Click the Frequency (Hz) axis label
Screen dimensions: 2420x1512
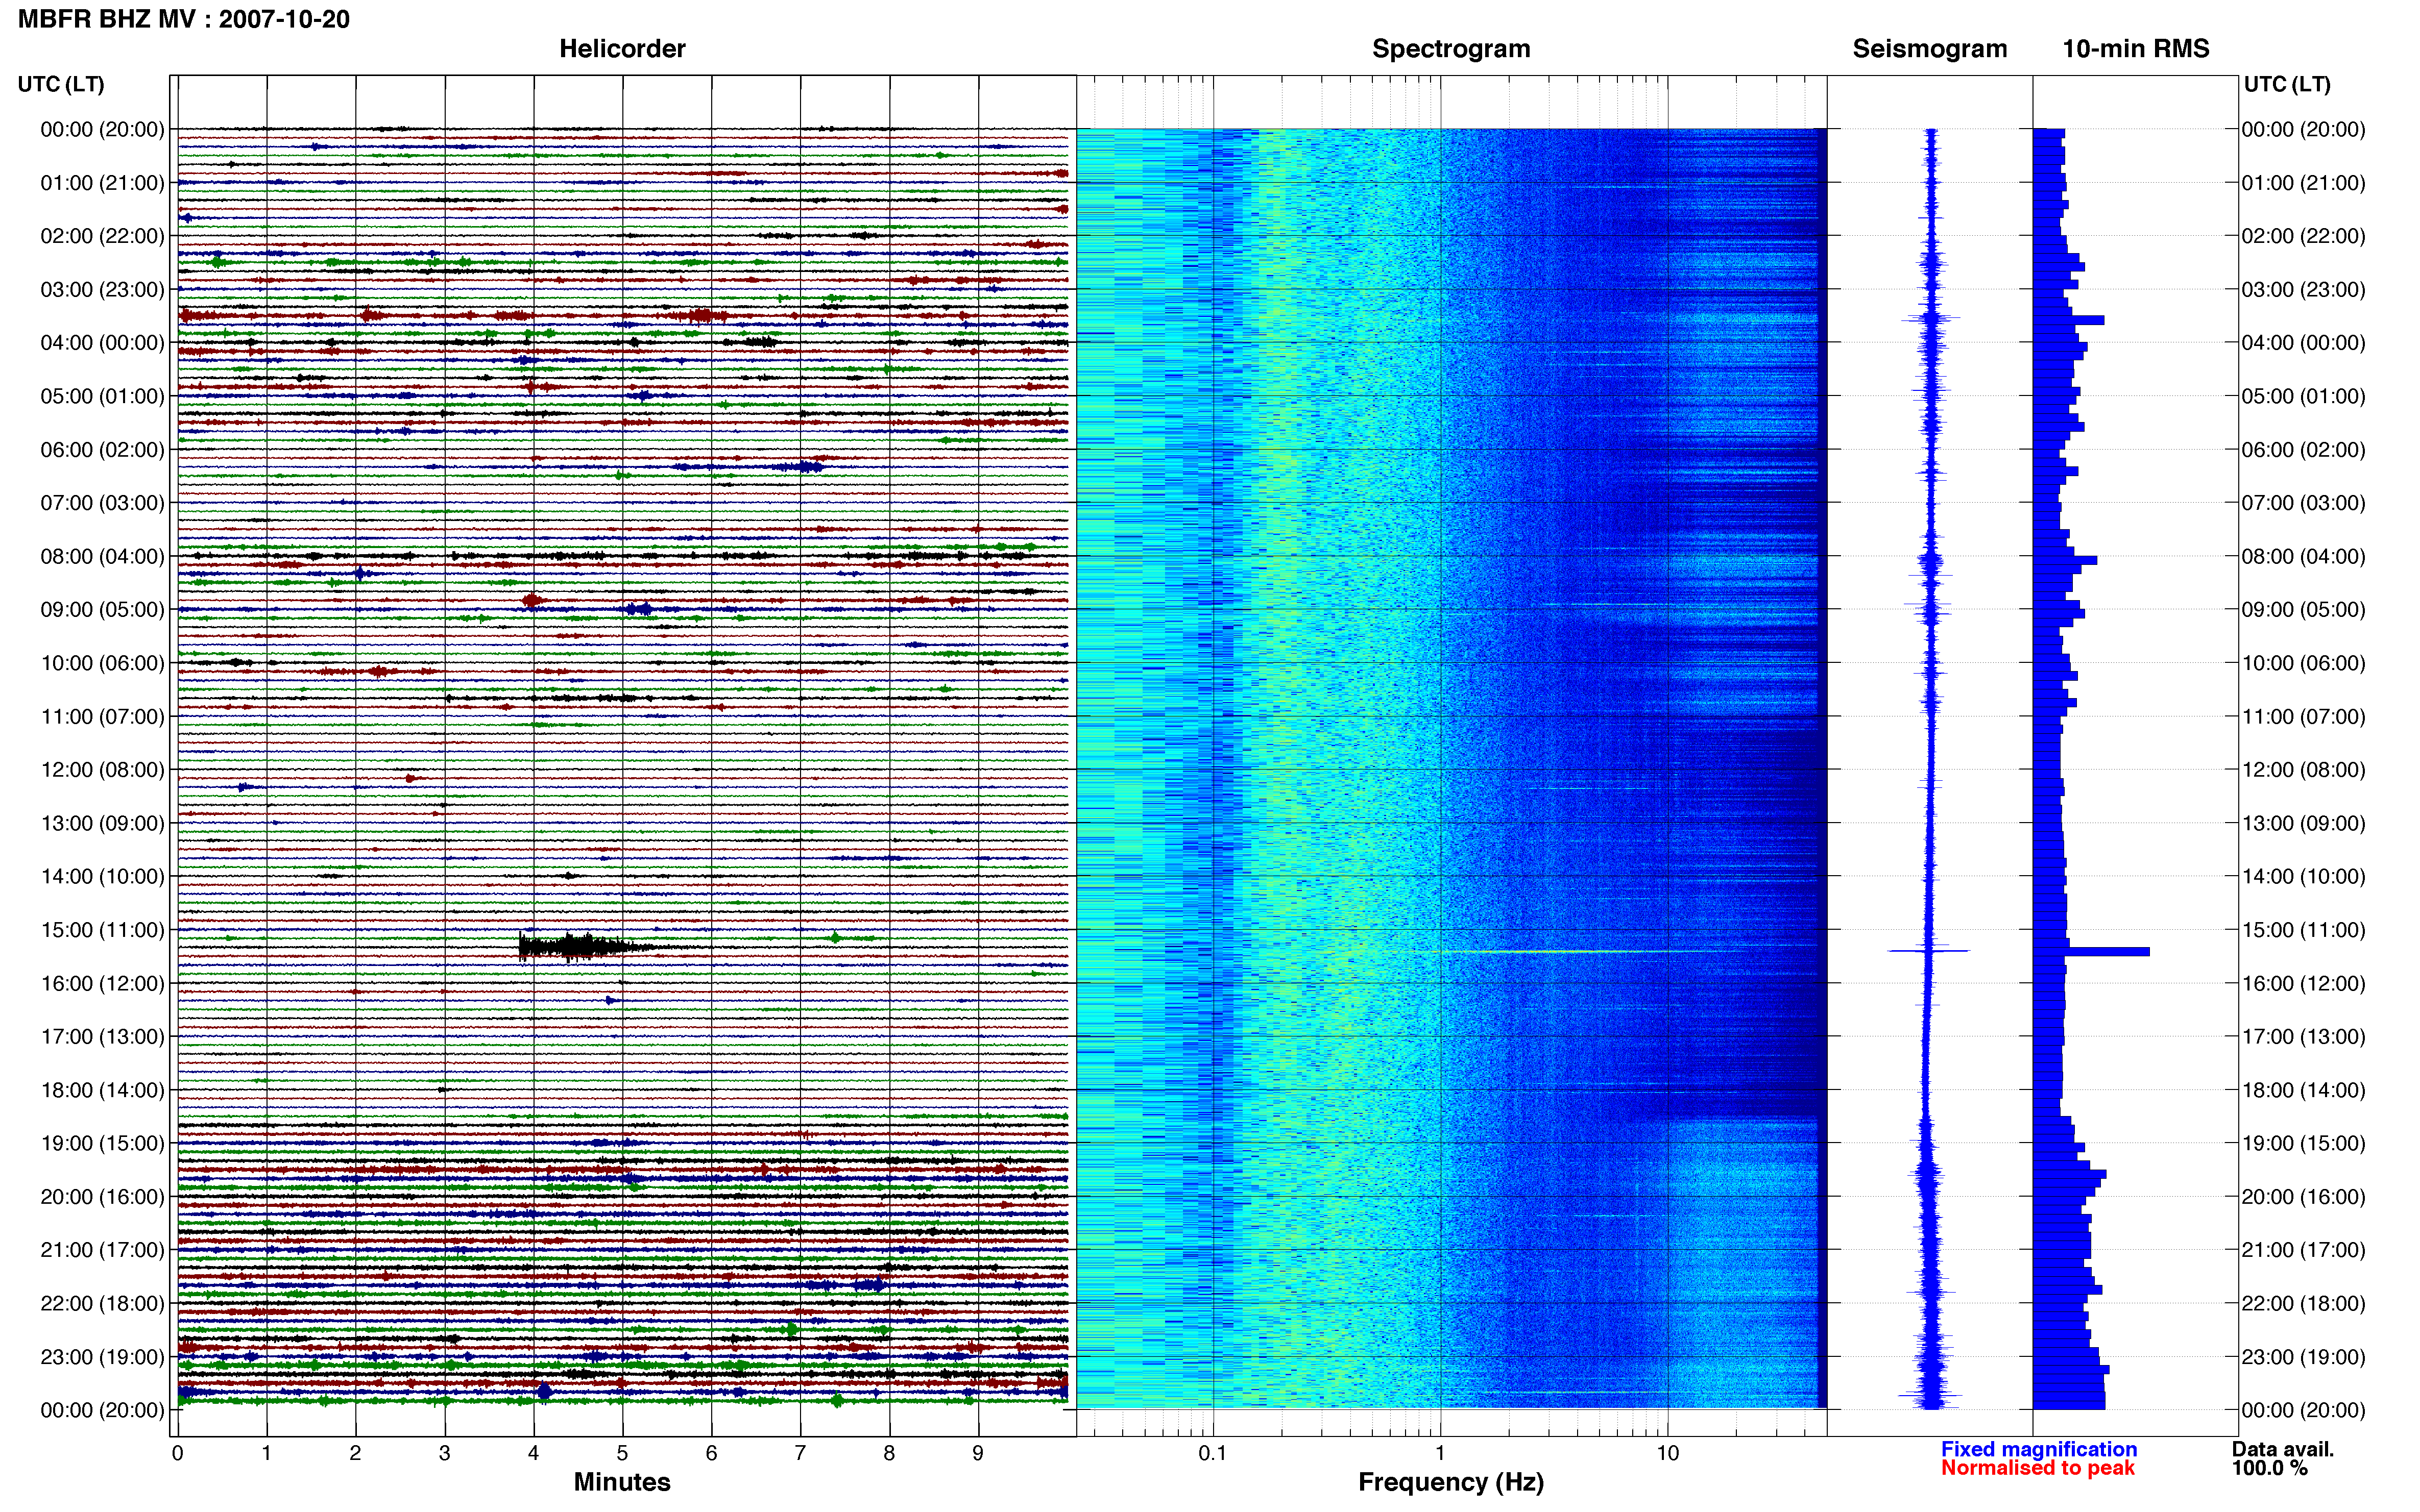(x=1450, y=1482)
